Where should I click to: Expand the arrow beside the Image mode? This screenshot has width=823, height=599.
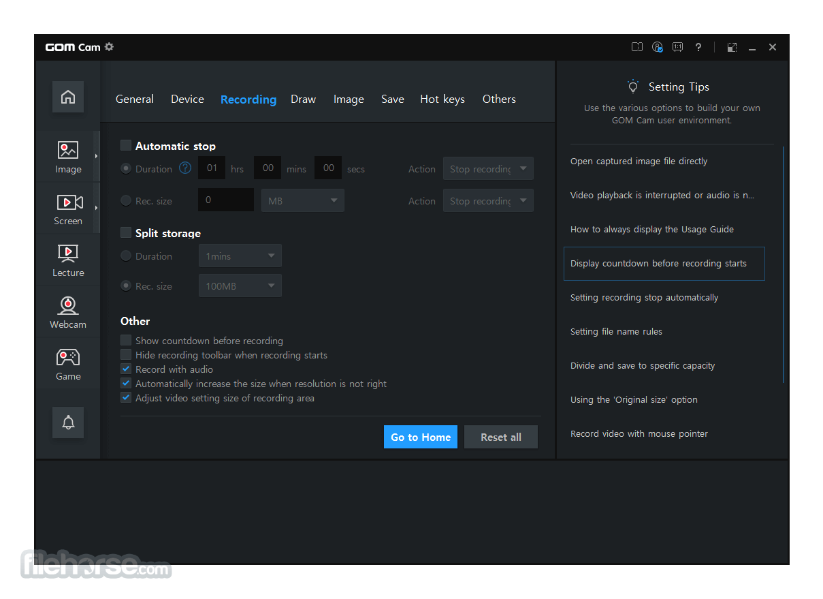coord(96,156)
